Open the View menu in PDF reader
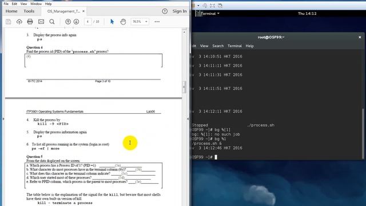Viewport: 366px width, 206px height. pos(23,4)
